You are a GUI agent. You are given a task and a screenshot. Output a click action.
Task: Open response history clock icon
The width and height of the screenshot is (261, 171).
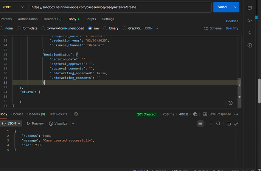[x=76, y=114]
